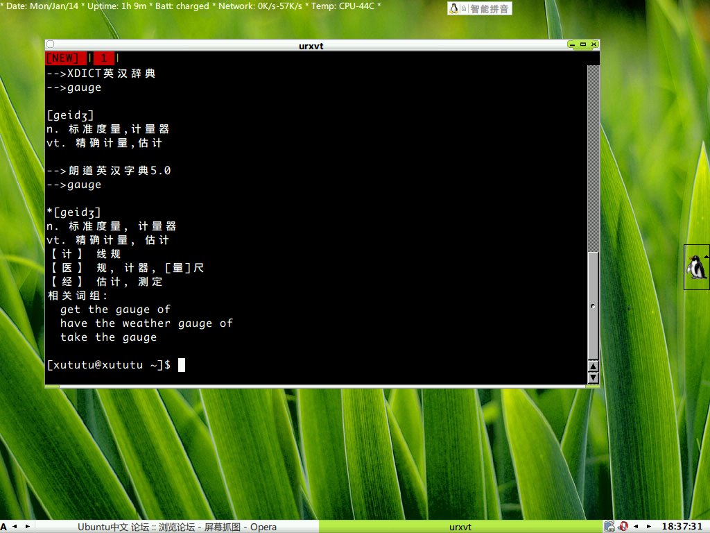
Task: Open the clipboard tray icon in the taskbar
Action: (x=609, y=527)
